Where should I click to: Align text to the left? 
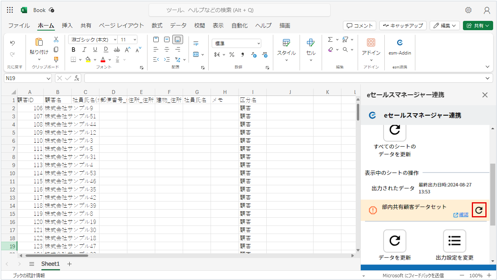click(x=156, y=50)
